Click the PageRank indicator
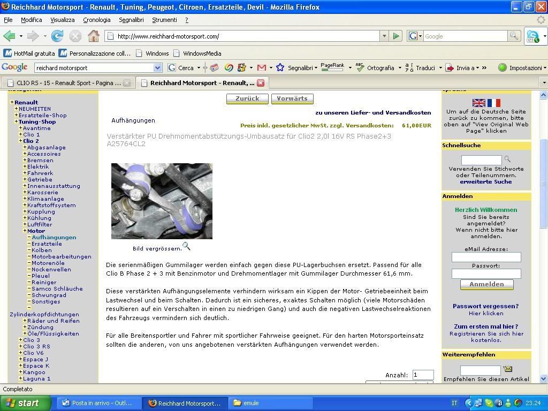 point(332,67)
